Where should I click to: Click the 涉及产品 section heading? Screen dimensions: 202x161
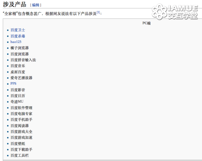(15, 4)
